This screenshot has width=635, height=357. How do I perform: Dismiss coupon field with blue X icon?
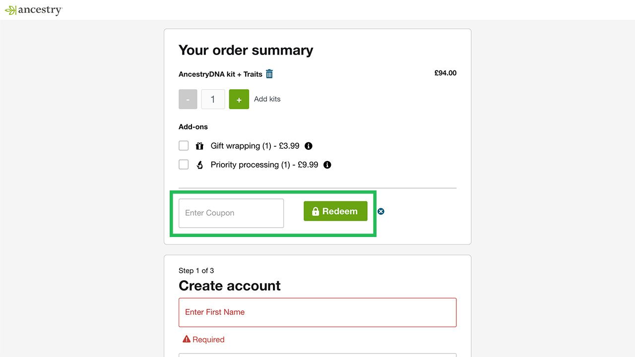[x=381, y=211]
